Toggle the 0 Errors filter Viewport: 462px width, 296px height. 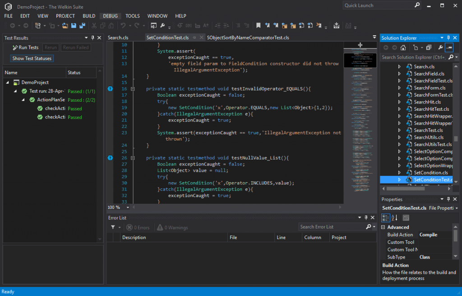[138, 227]
